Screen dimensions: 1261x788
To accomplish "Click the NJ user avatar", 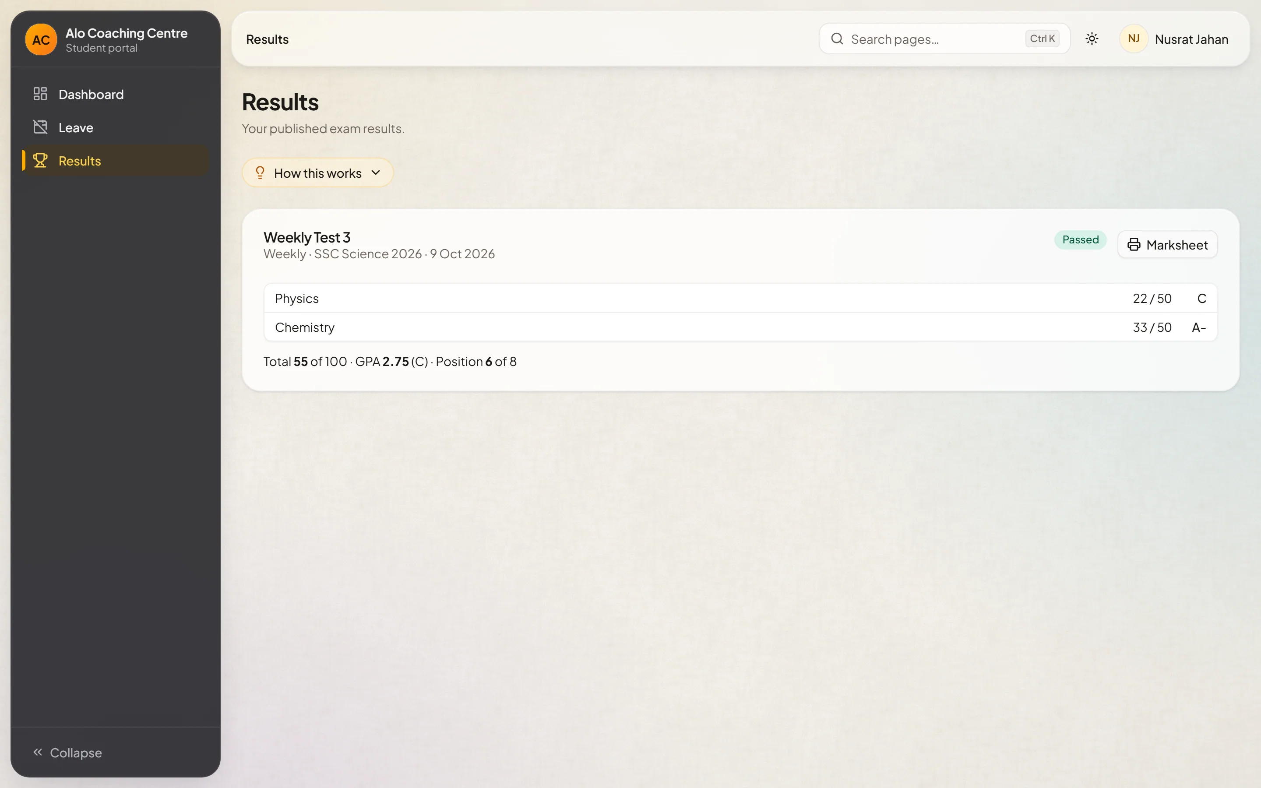I will (1133, 39).
